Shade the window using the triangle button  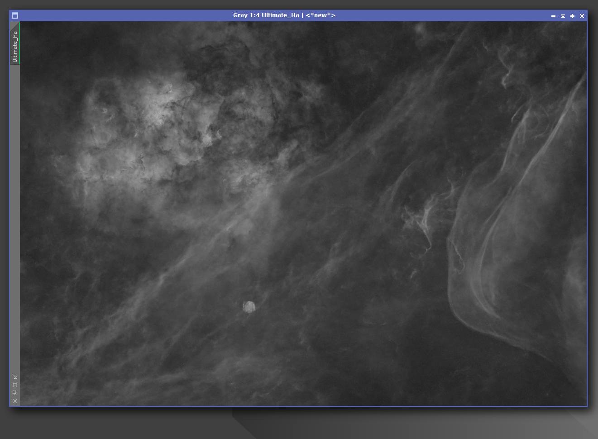tap(563, 16)
